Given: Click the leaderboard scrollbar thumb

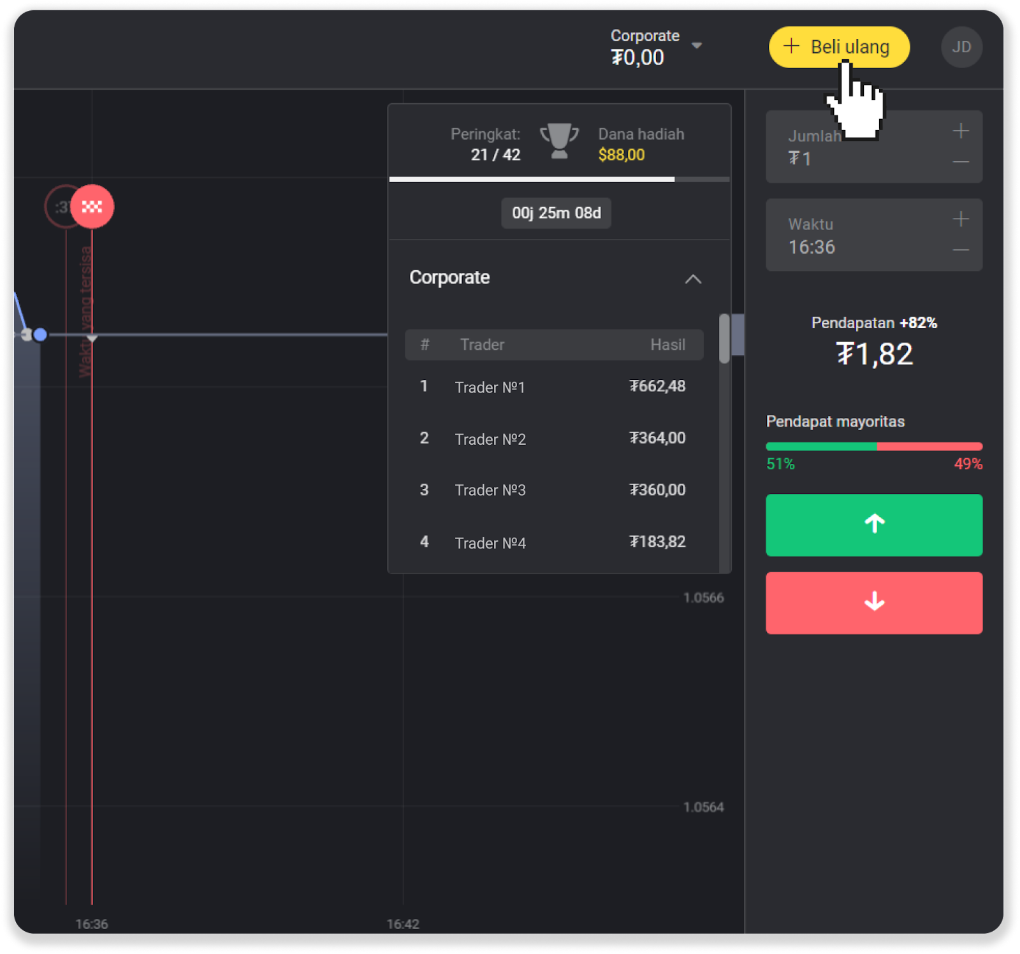Looking at the screenshot, I should [x=724, y=338].
